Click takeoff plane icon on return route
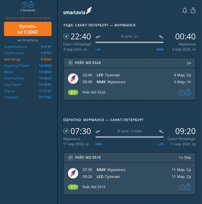 [98, 132]
